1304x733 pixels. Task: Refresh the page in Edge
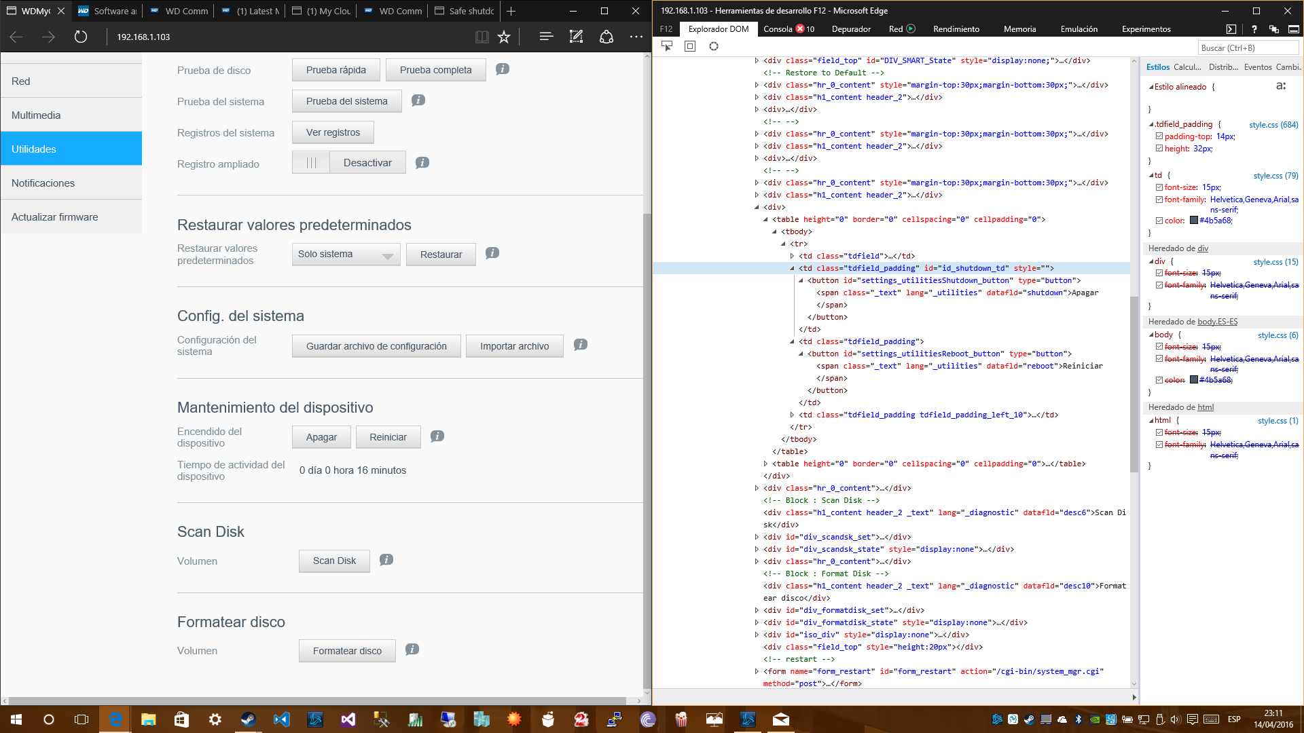click(81, 37)
